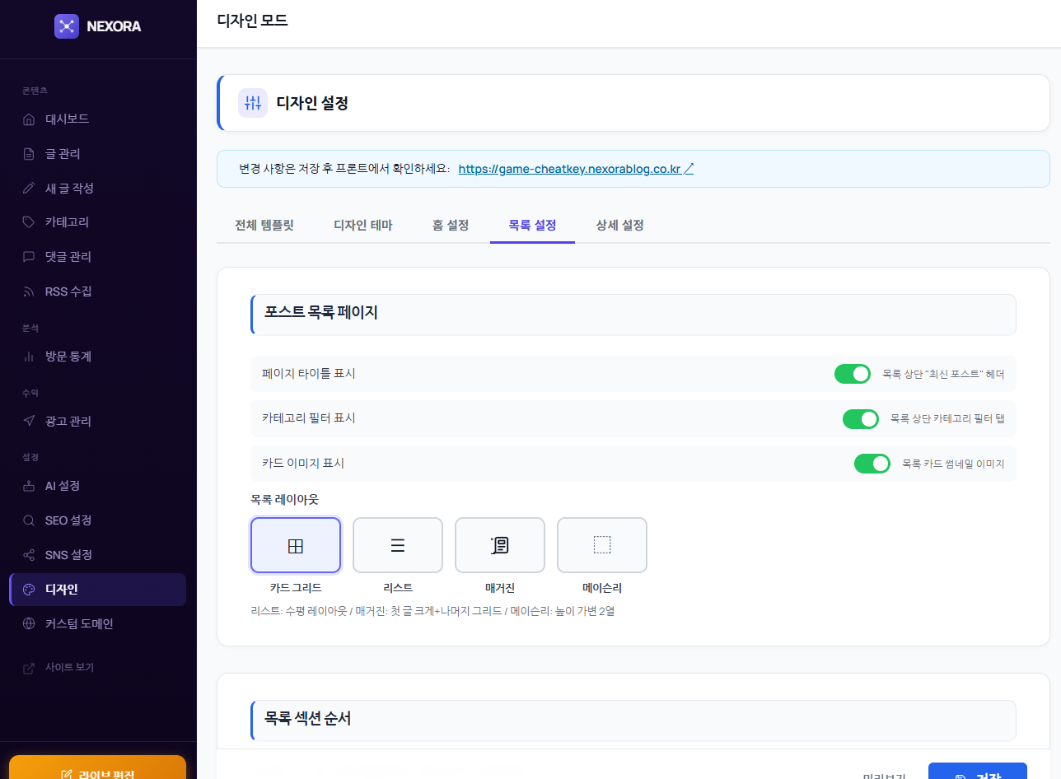Select the 카드 그리드 layout thumbnail
Image resolution: width=1061 pixels, height=779 pixels.
coord(295,545)
